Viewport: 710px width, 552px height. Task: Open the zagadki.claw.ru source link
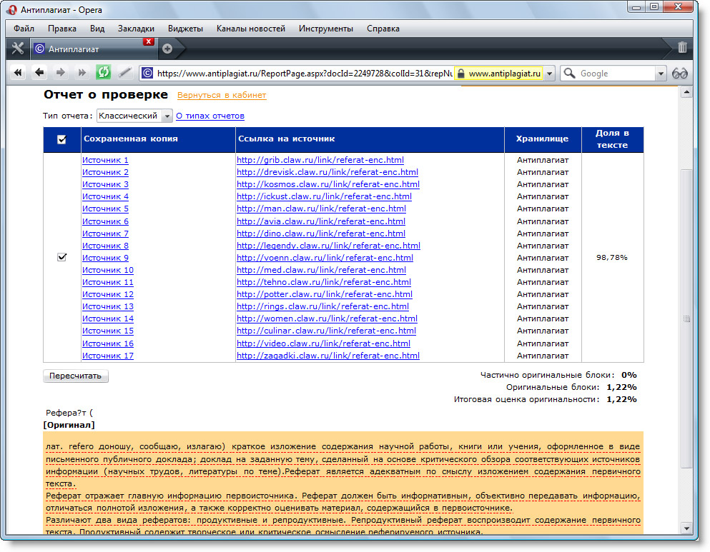point(328,356)
